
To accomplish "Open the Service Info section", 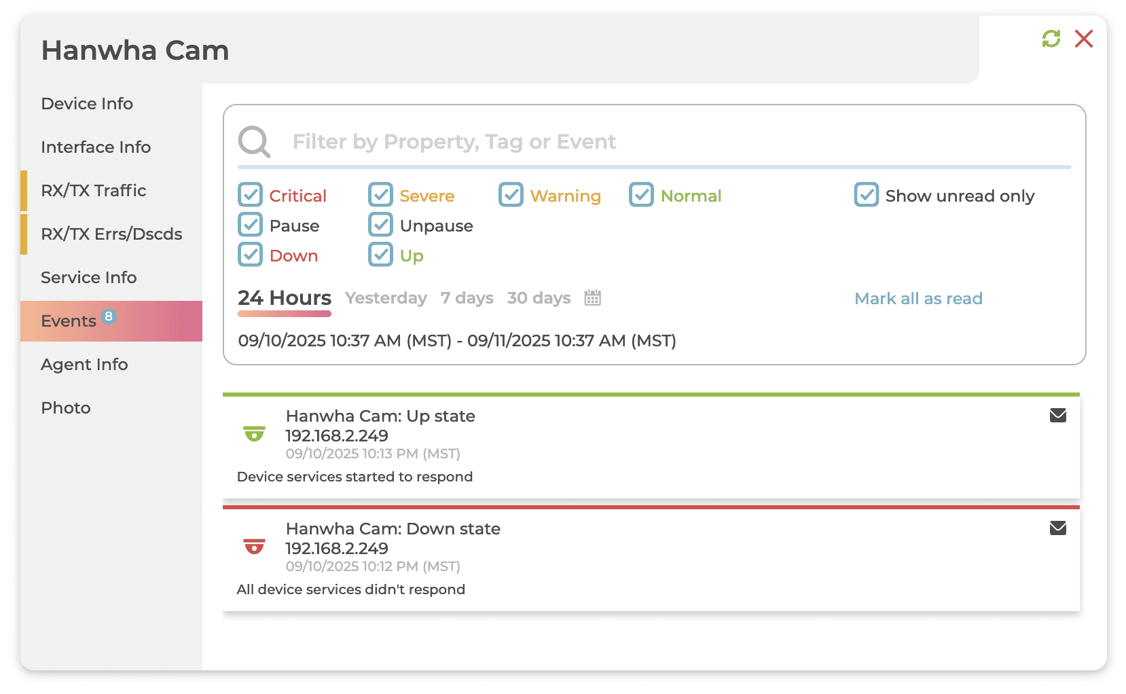I will 111,278.
